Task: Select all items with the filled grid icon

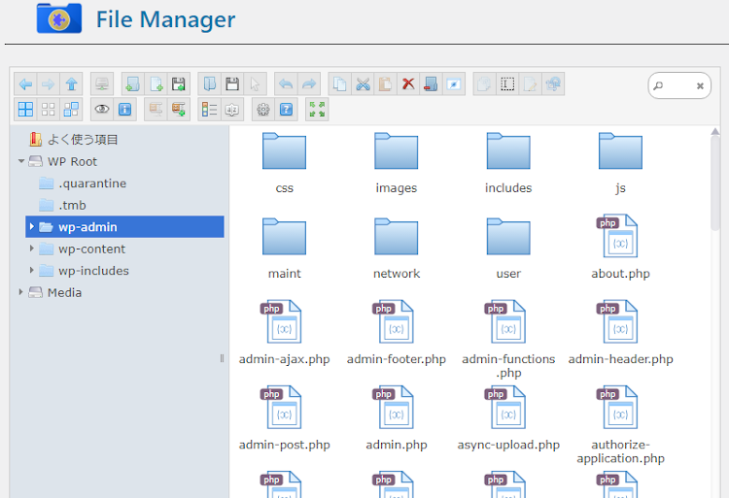Action: point(25,110)
